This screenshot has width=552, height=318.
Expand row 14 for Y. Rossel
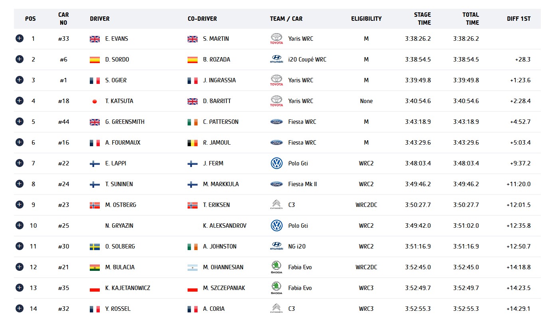point(19,308)
